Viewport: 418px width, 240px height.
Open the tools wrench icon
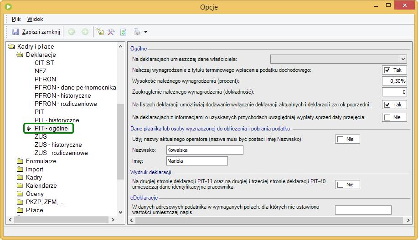111,32
